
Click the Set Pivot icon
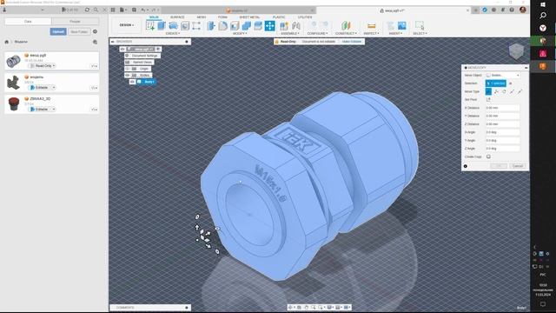click(488, 100)
